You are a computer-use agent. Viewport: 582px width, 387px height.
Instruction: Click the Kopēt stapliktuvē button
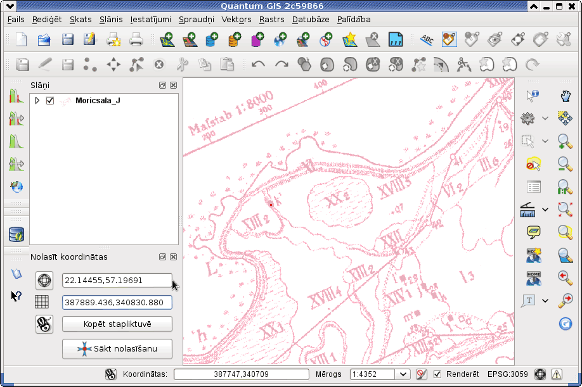click(117, 324)
